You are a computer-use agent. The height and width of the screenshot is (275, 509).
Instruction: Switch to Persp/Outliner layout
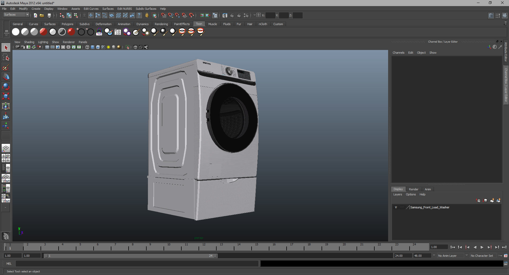coord(6,168)
